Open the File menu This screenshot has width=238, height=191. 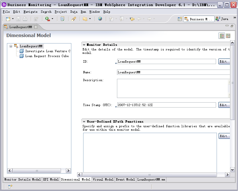tap(6, 12)
